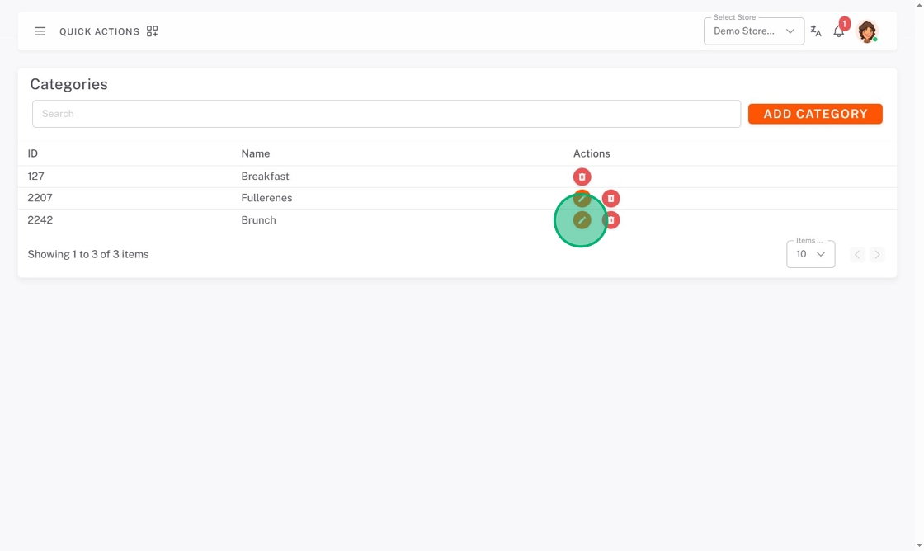This screenshot has height=551, width=924.
Task: Go to the previous page arrow
Action: (x=857, y=255)
